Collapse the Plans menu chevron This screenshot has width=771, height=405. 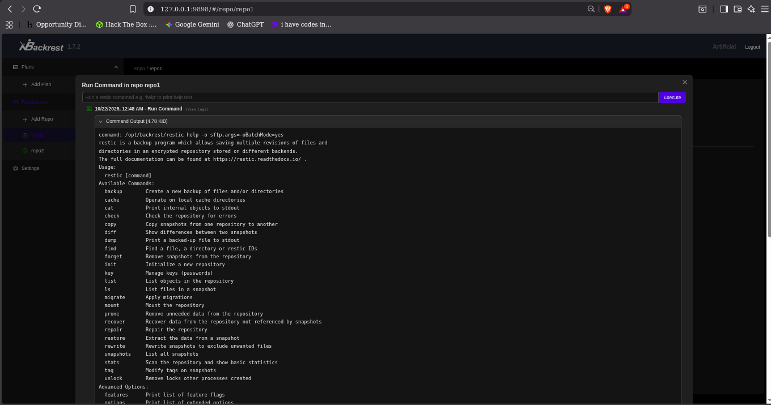click(116, 67)
